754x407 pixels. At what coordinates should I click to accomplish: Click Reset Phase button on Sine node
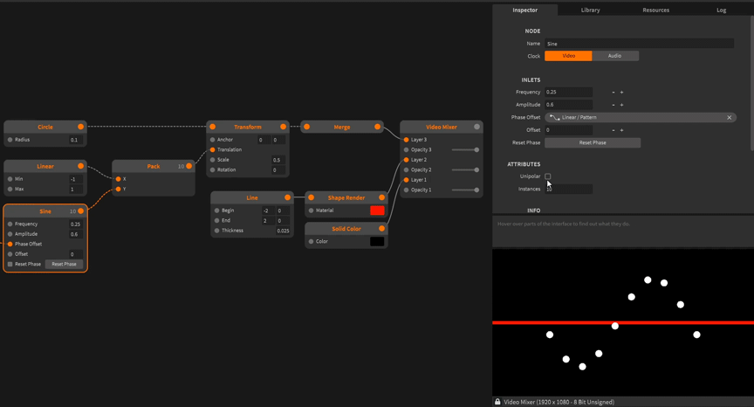coord(64,264)
